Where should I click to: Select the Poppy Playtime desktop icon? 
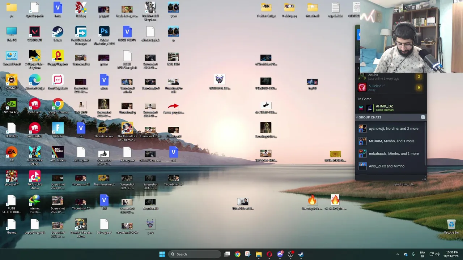coord(58,58)
